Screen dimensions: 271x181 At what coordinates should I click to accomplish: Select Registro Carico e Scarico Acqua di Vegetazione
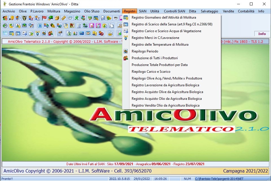coord(172,31)
